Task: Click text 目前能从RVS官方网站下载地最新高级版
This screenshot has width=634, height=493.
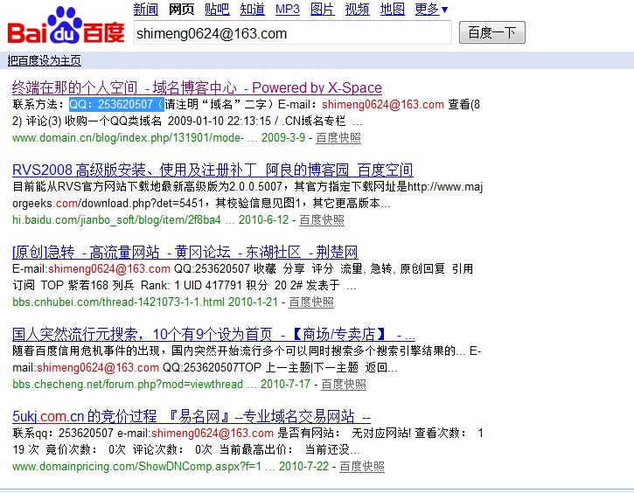Action: (121, 187)
